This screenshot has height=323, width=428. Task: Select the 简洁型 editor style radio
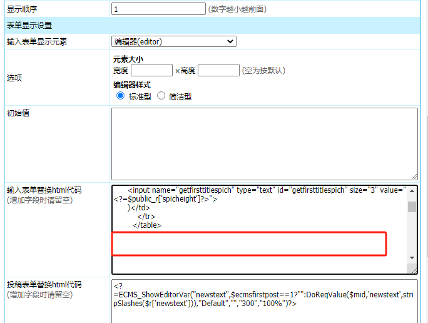161,96
